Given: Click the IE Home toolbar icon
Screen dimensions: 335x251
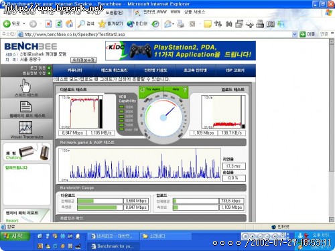Looking at the screenshot, I should 70,23.
